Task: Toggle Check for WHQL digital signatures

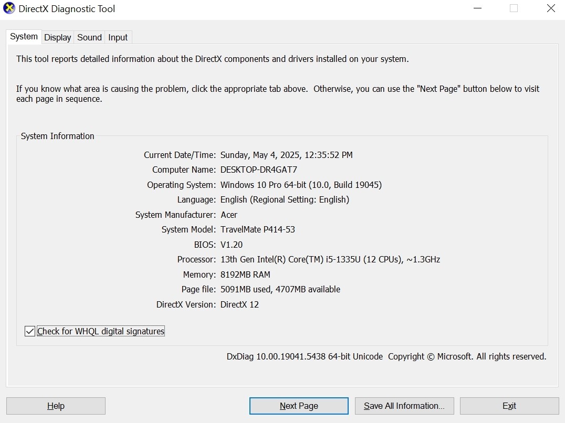Action: 29,331
